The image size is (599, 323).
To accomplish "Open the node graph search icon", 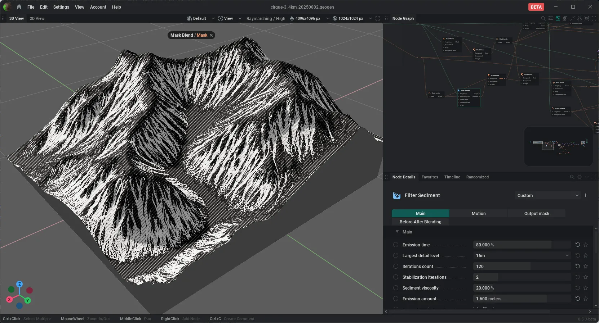I will [543, 18].
